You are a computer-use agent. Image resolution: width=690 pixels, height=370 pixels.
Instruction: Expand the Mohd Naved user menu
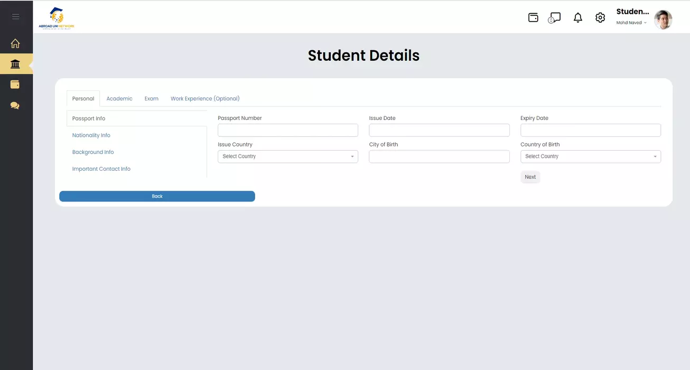point(631,23)
